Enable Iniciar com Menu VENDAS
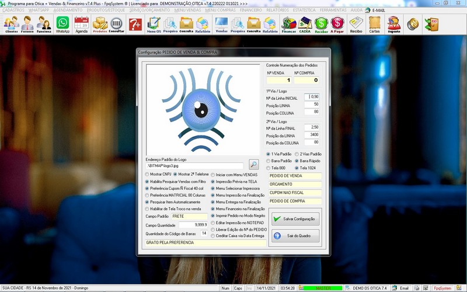Image resolution: width=467 pixels, height=292 pixels. [x=212, y=174]
